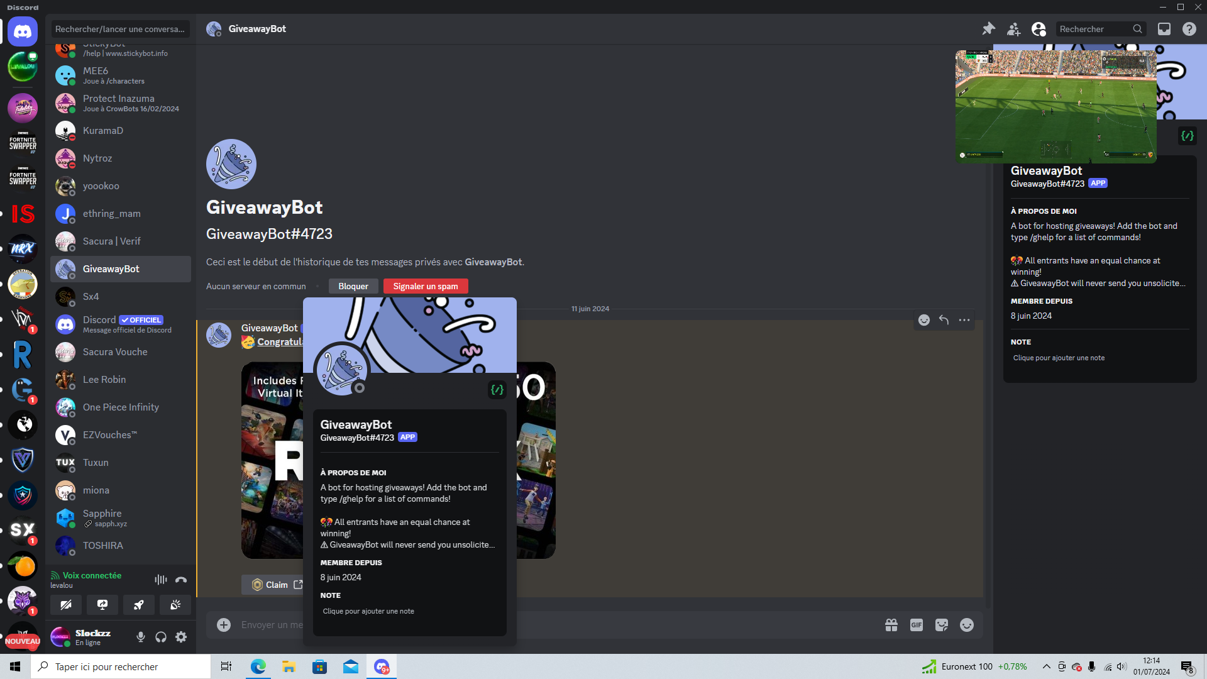Open the official Discord messages conversation
1207x679 pixels.
point(121,324)
